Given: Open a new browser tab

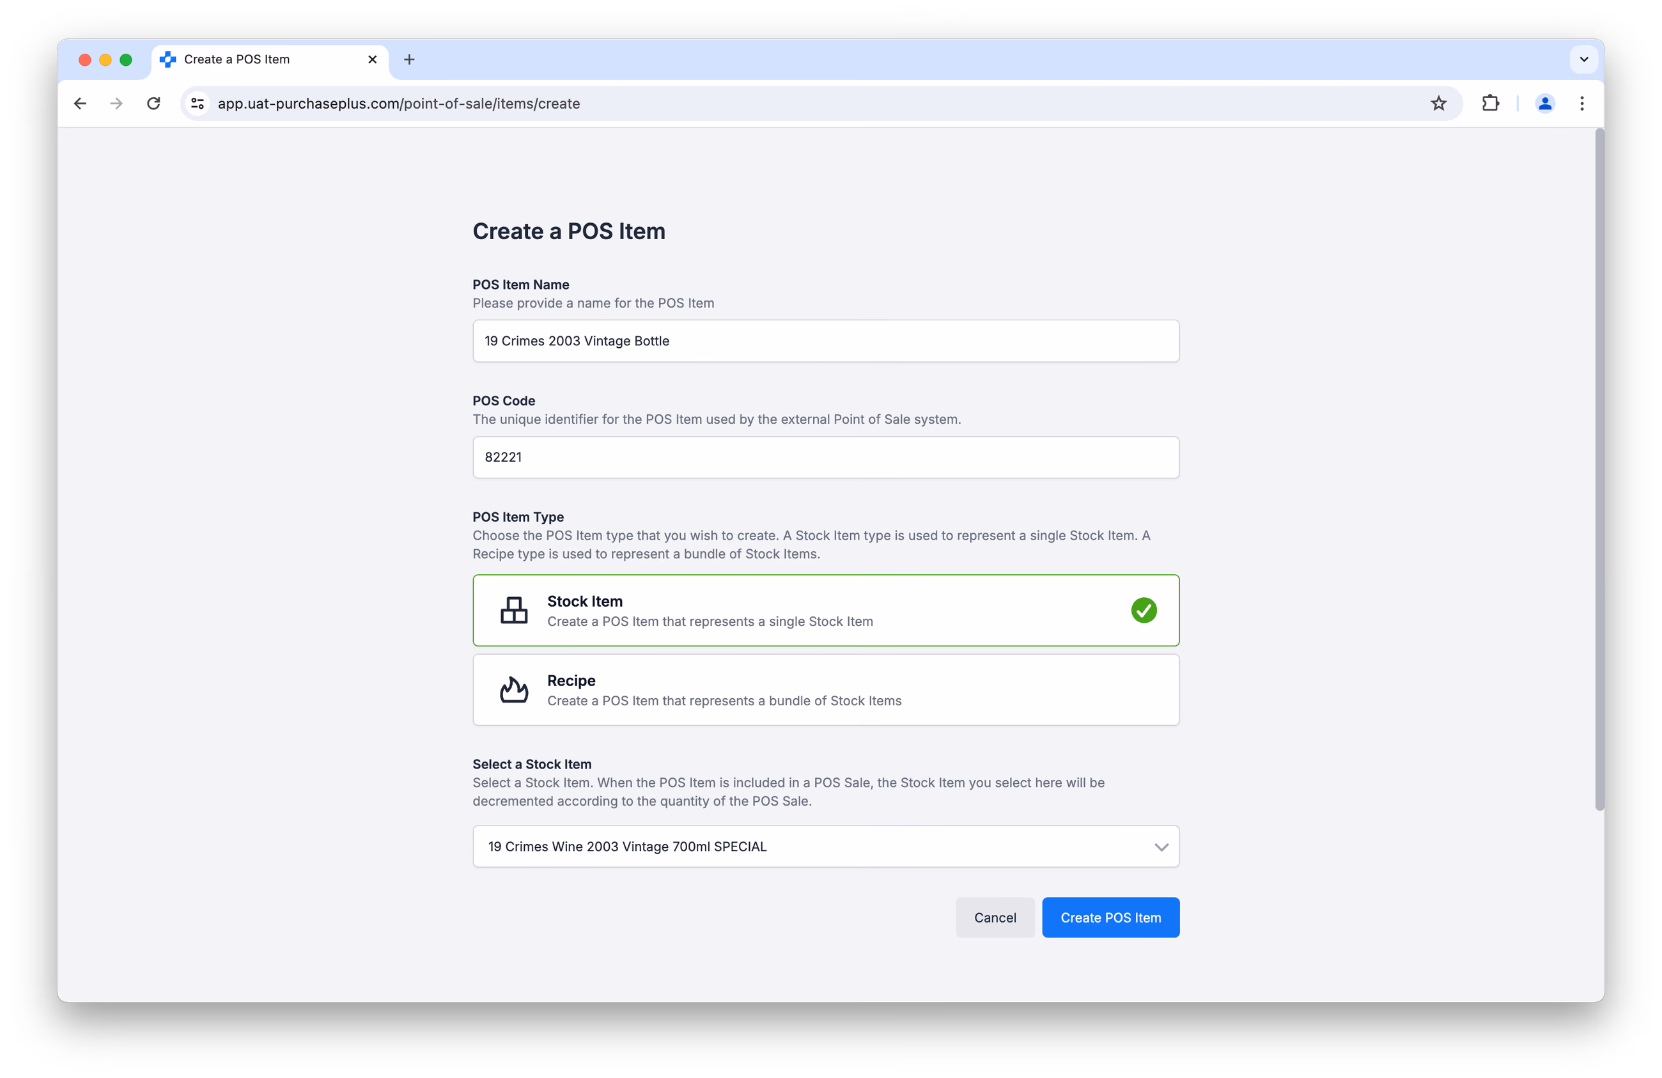Looking at the screenshot, I should click(409, 59).
